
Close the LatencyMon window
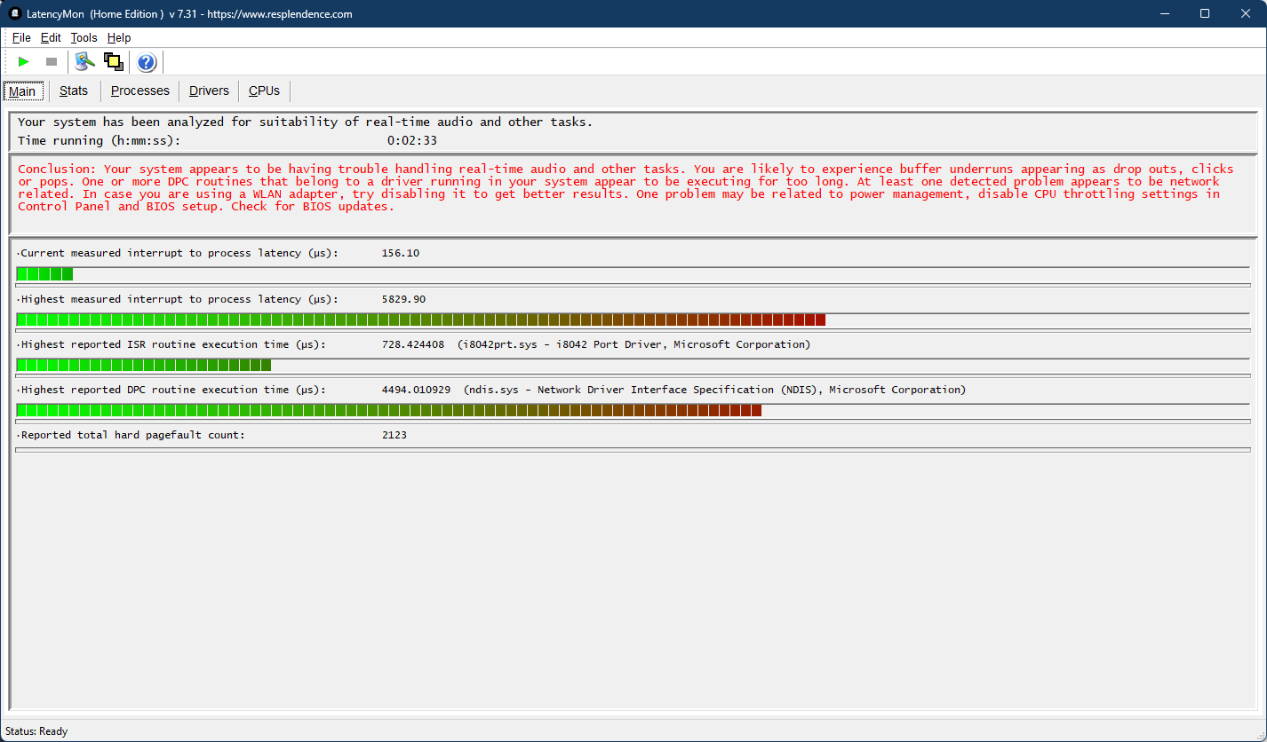pyautogui.click(x=1246, y=13)
